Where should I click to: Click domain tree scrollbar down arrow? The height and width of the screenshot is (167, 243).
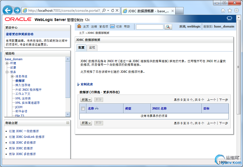[x=68, y=114]
